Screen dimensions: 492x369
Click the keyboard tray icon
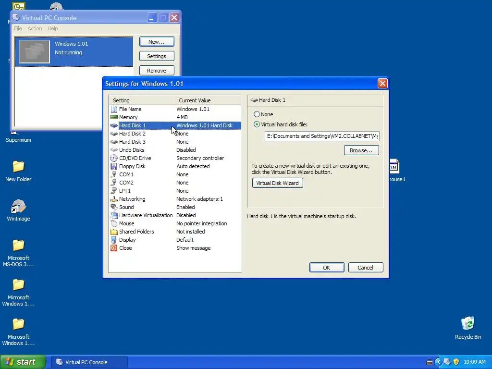[430, 362]
